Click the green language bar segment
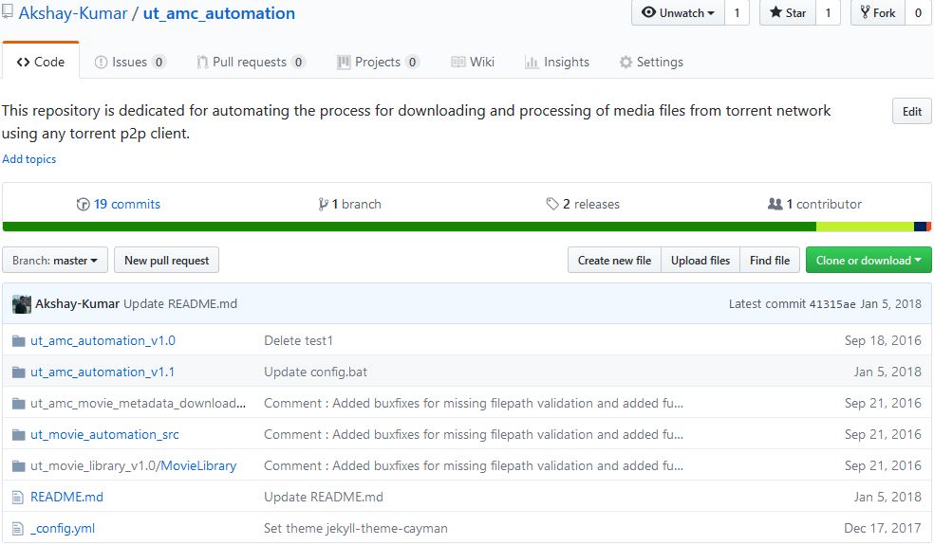The width and height of the screenshot is (934, 545). click(x=409, y=227)
